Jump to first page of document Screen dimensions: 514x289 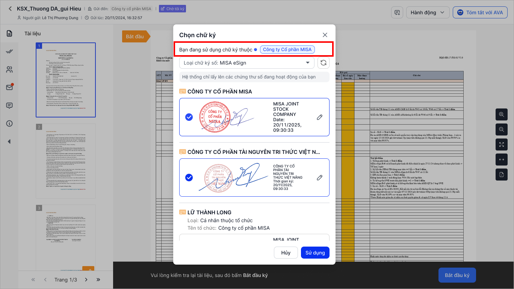tap(33, 280)
